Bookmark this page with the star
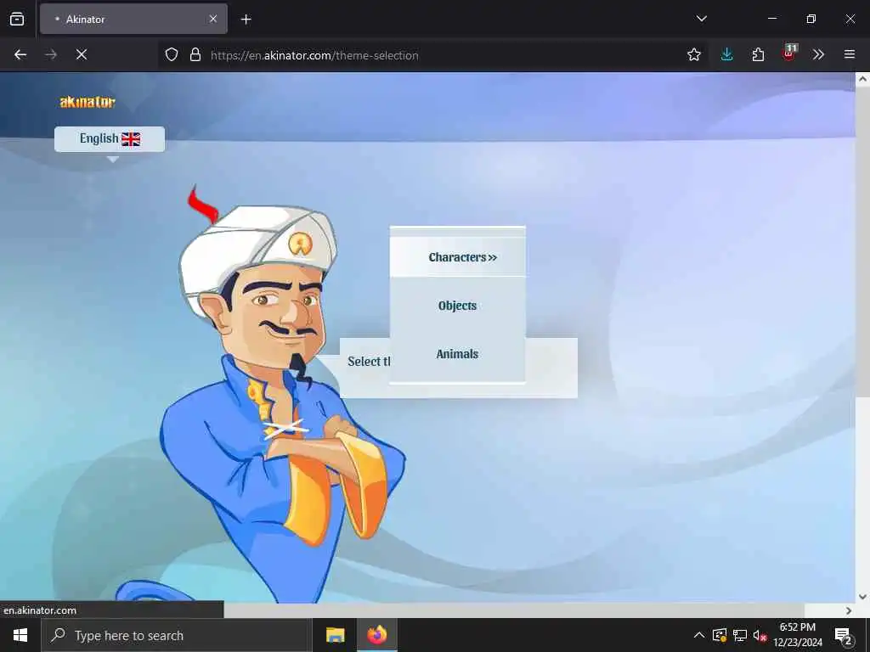The image size is (870, 652). coord(694,54)
